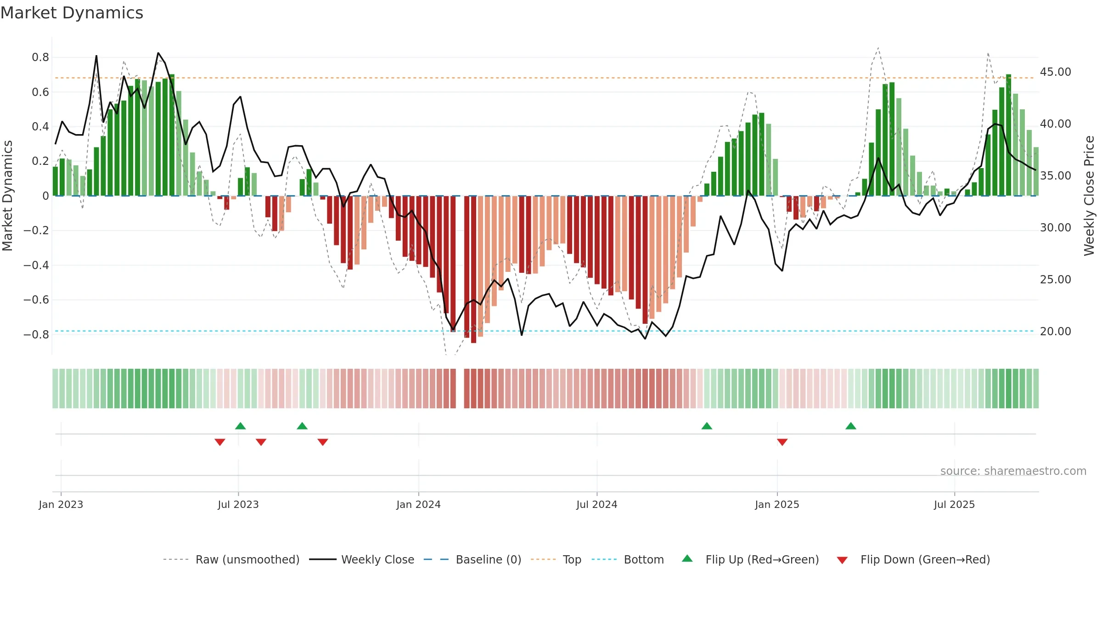Click the source: sharemaestro.com text
Image resolution: width=1102 pixels, height=620 pixels.
coord(1013,471)
